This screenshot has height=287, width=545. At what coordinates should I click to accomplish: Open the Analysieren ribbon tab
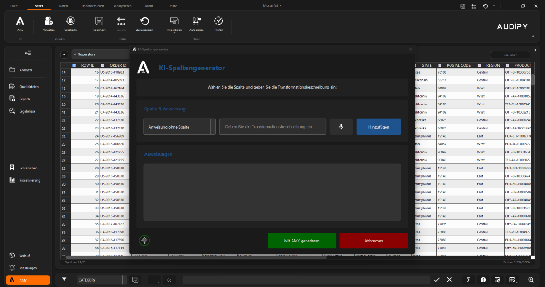(x=122, y=6)
